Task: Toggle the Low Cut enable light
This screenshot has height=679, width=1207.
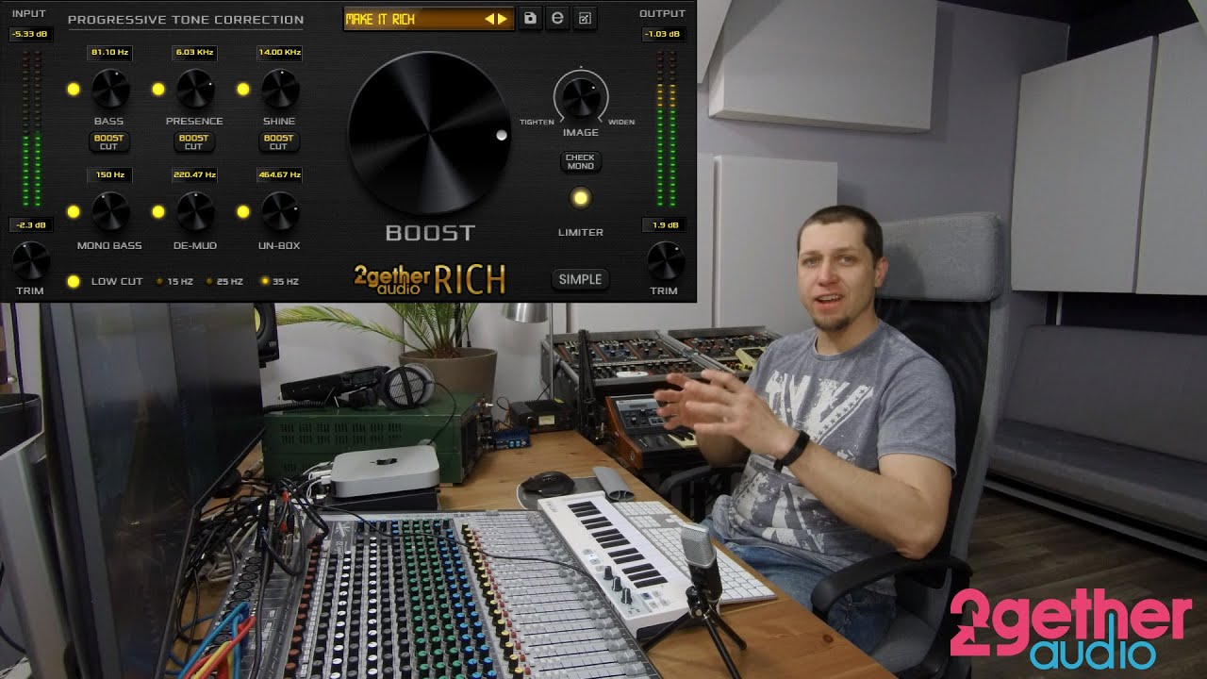Action: click(x=74, y=281)
